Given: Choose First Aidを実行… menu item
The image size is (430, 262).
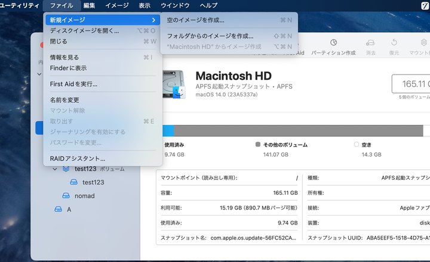Looking at the screenshot, I should pos(103,84).
